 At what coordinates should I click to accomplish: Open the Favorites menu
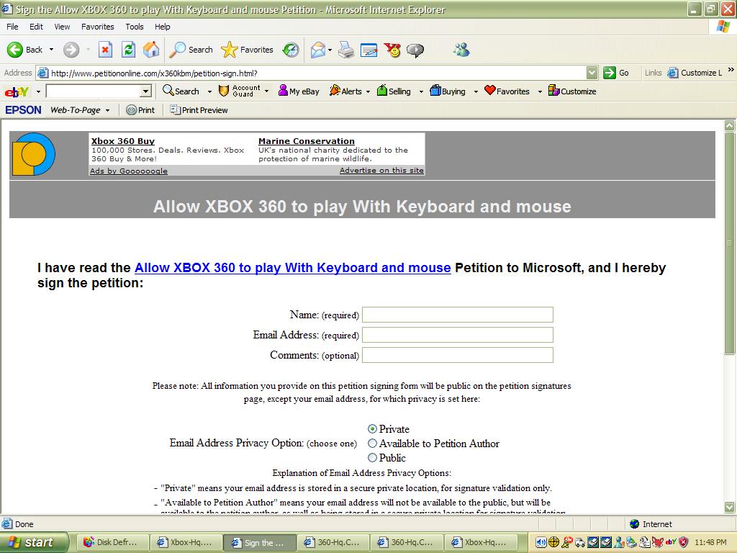point(98,27)
